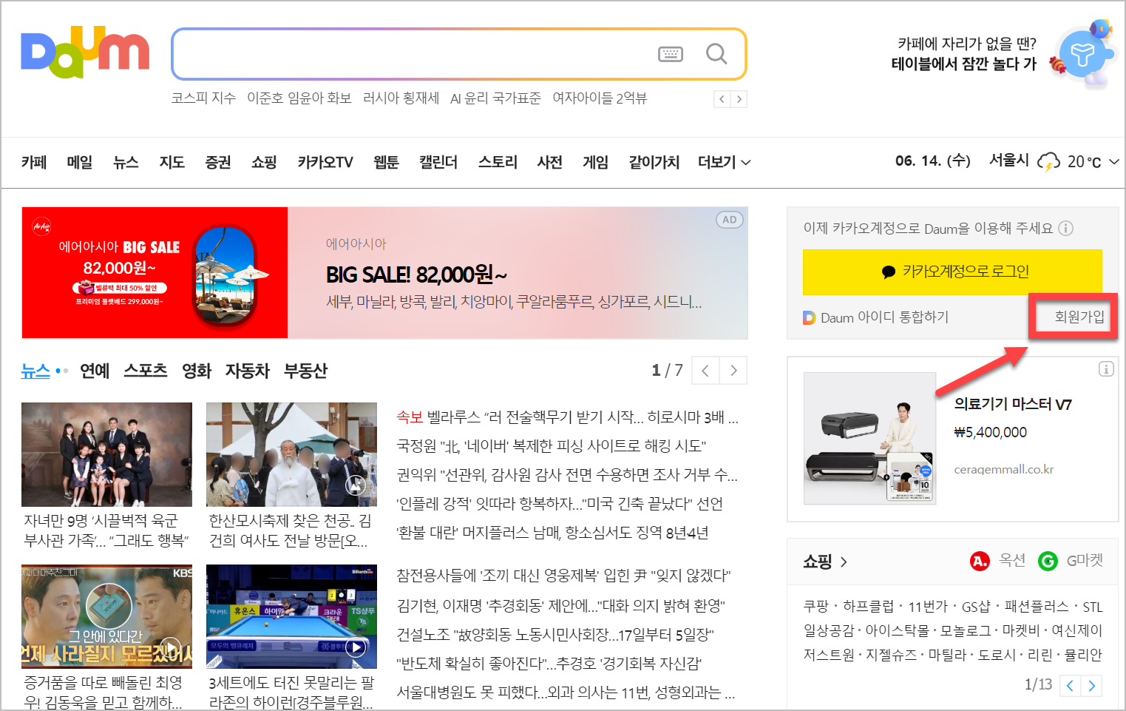Expand the weather dropdown next to 20°C
1126x711 pixels.
tap(1113, 162)
